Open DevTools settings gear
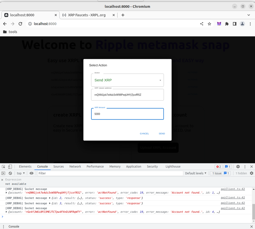 [238, 167]
